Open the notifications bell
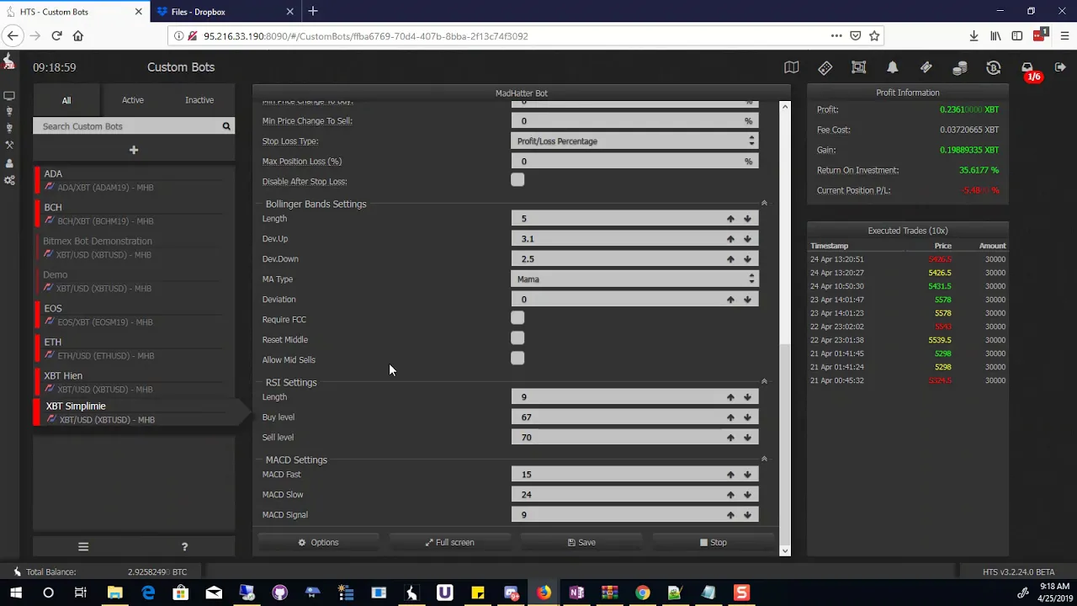 (x=892, y=67)
